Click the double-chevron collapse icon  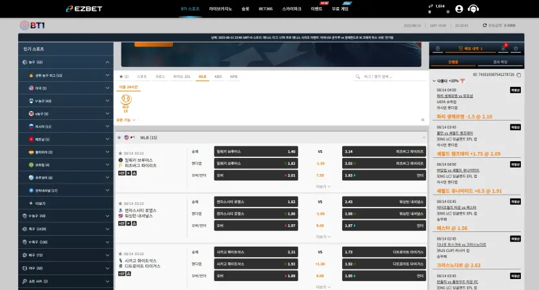[422, 120]
